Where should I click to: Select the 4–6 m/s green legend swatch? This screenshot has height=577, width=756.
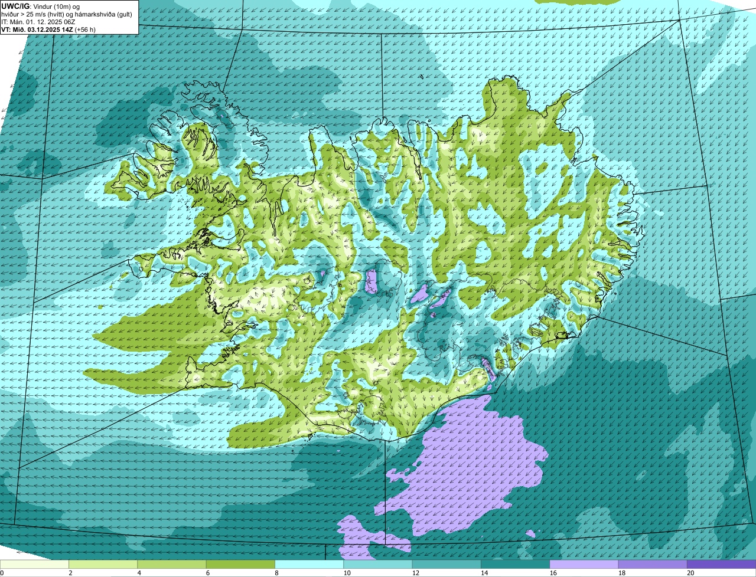(172, 564)
